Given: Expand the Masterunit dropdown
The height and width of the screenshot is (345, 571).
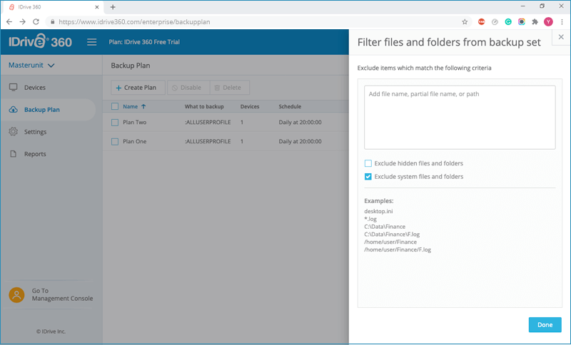Looking at the screenshot, I should point(31,66).
